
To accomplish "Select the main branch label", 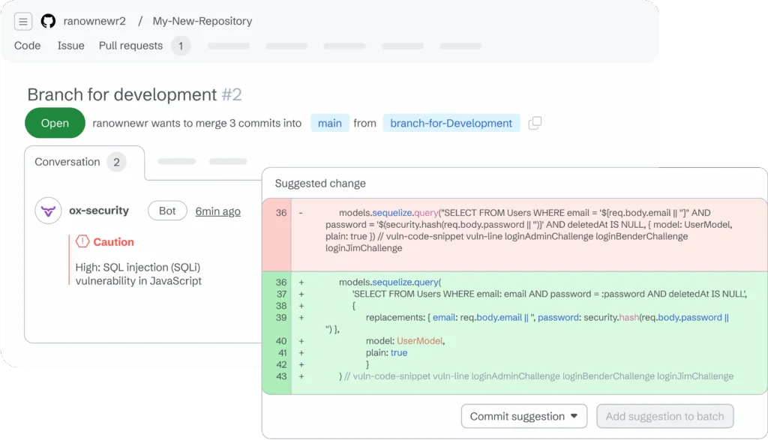I will pos(330,124).
